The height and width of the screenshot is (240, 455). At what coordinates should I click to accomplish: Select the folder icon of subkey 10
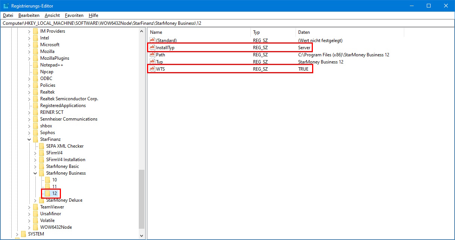(x=47, y=180)
